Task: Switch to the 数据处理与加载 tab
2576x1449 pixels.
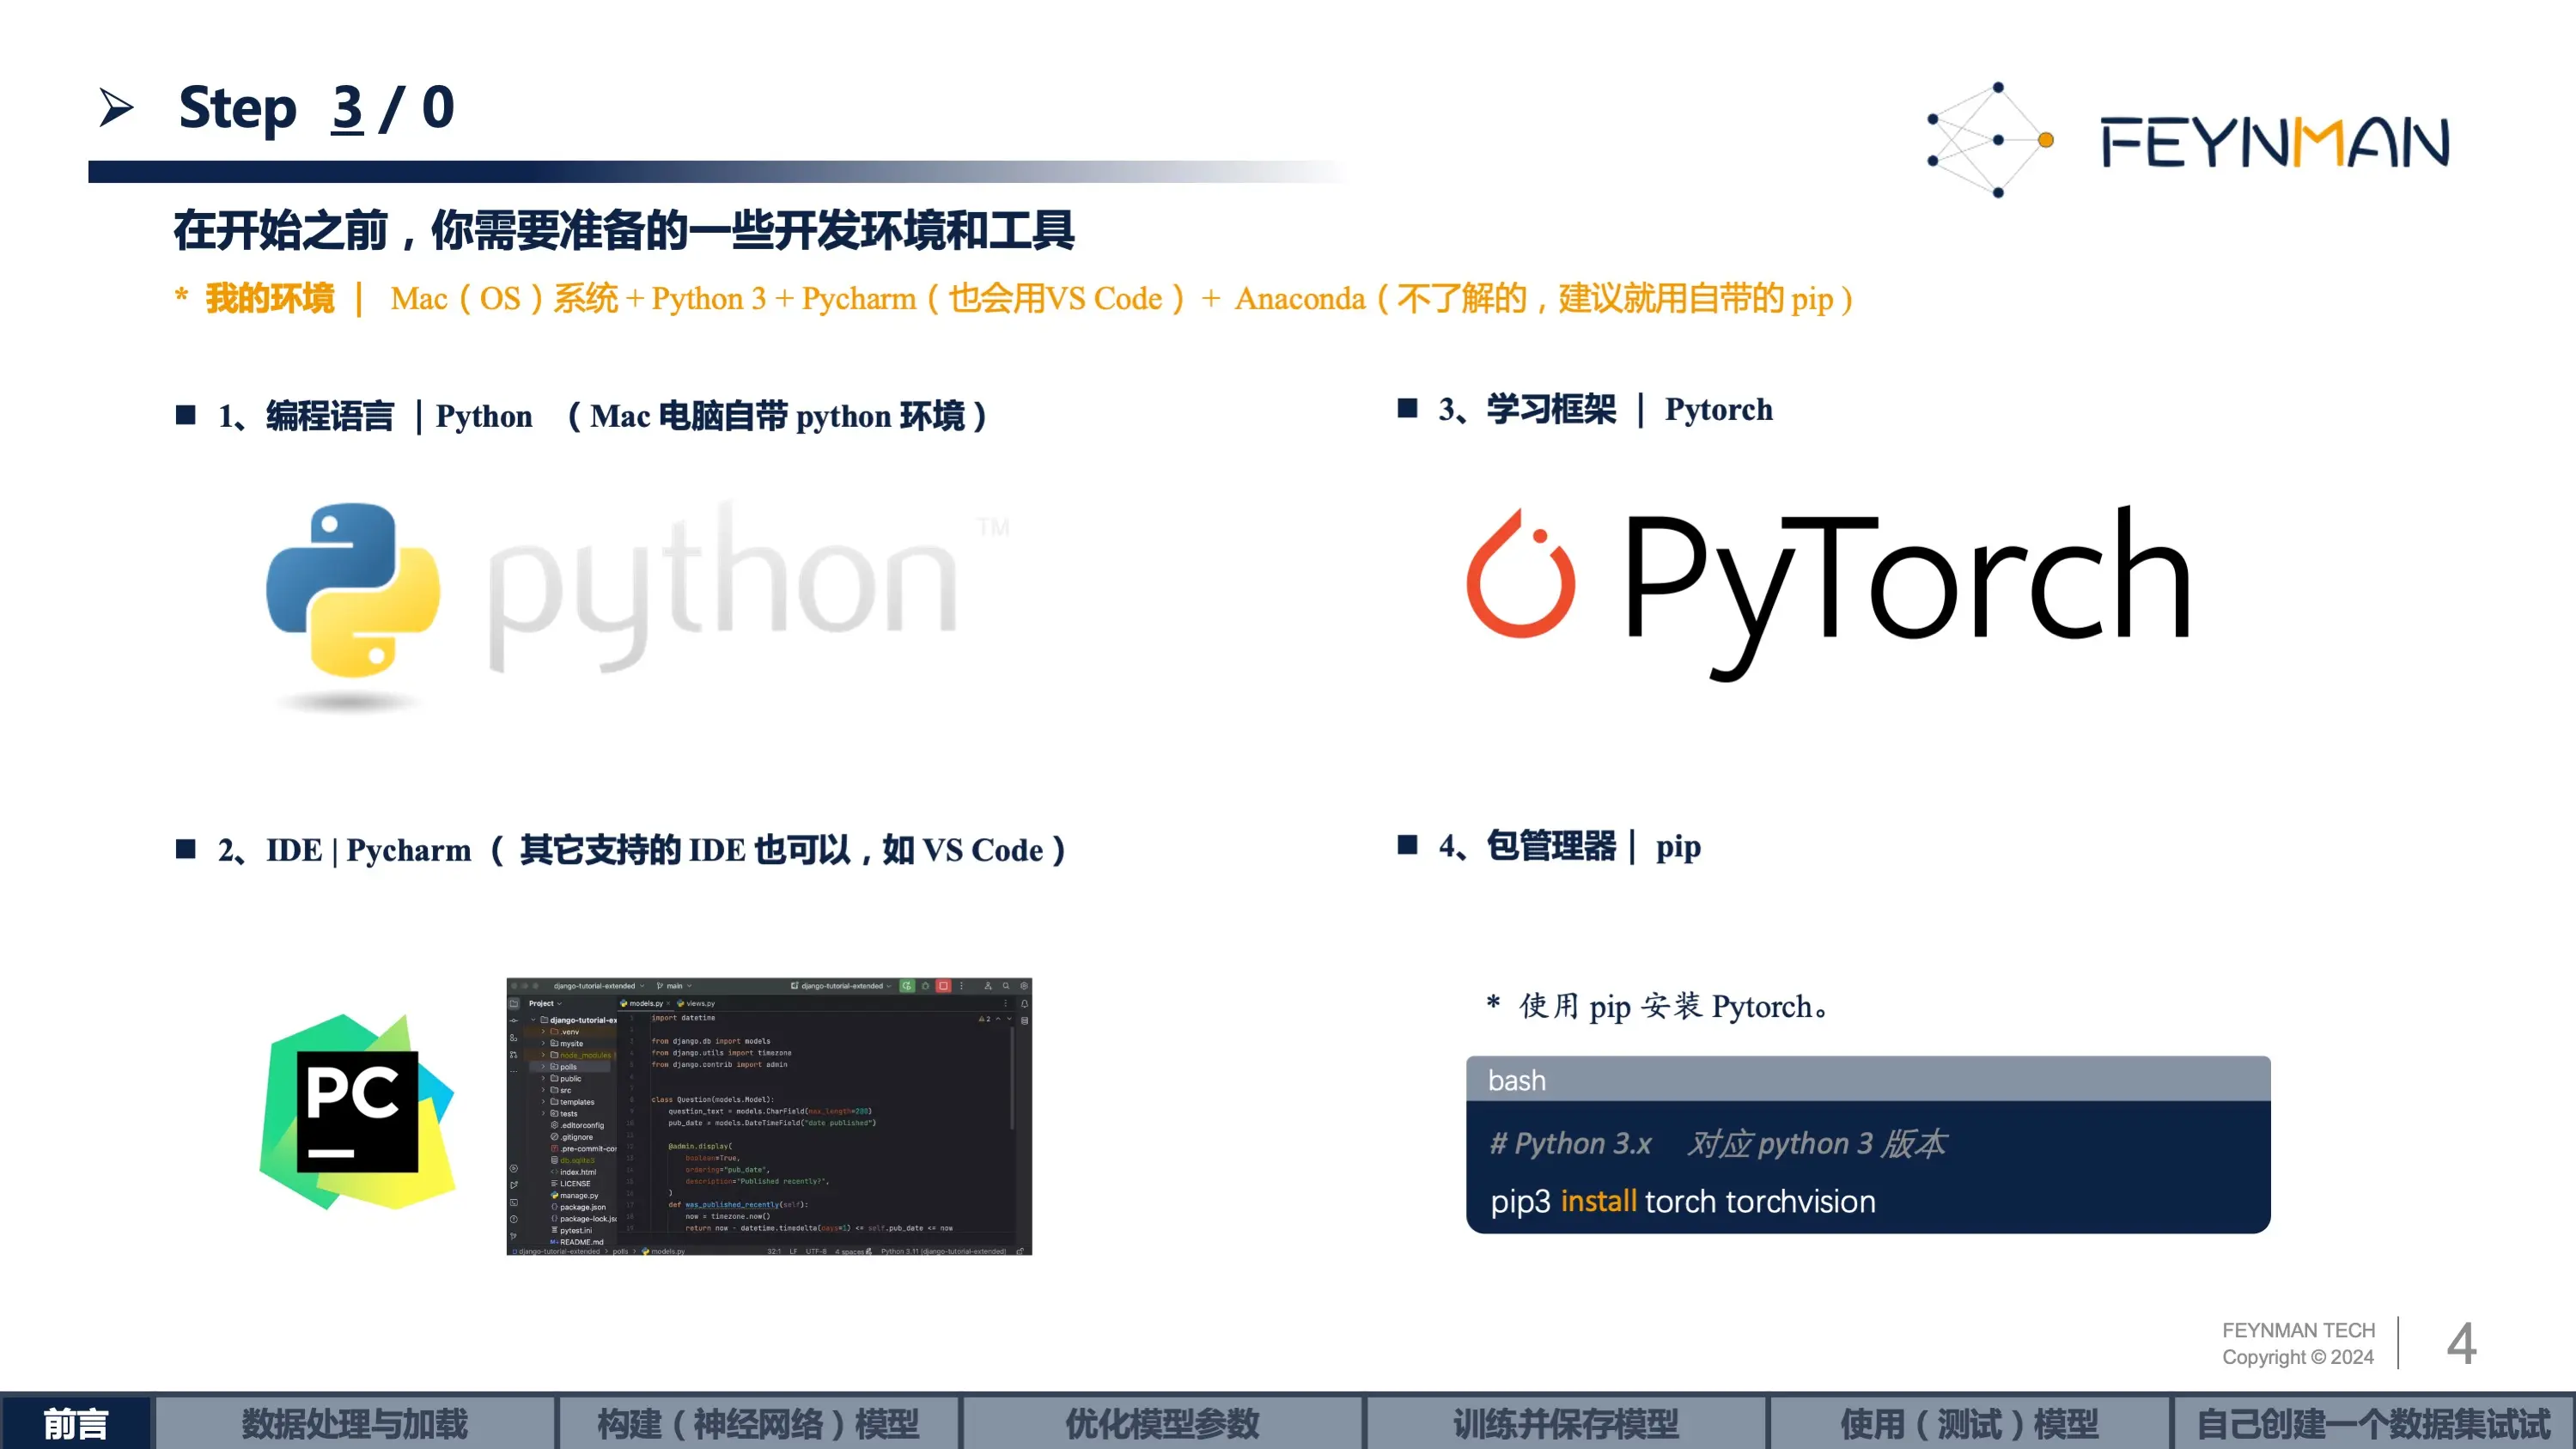Action: point(354,1423)
